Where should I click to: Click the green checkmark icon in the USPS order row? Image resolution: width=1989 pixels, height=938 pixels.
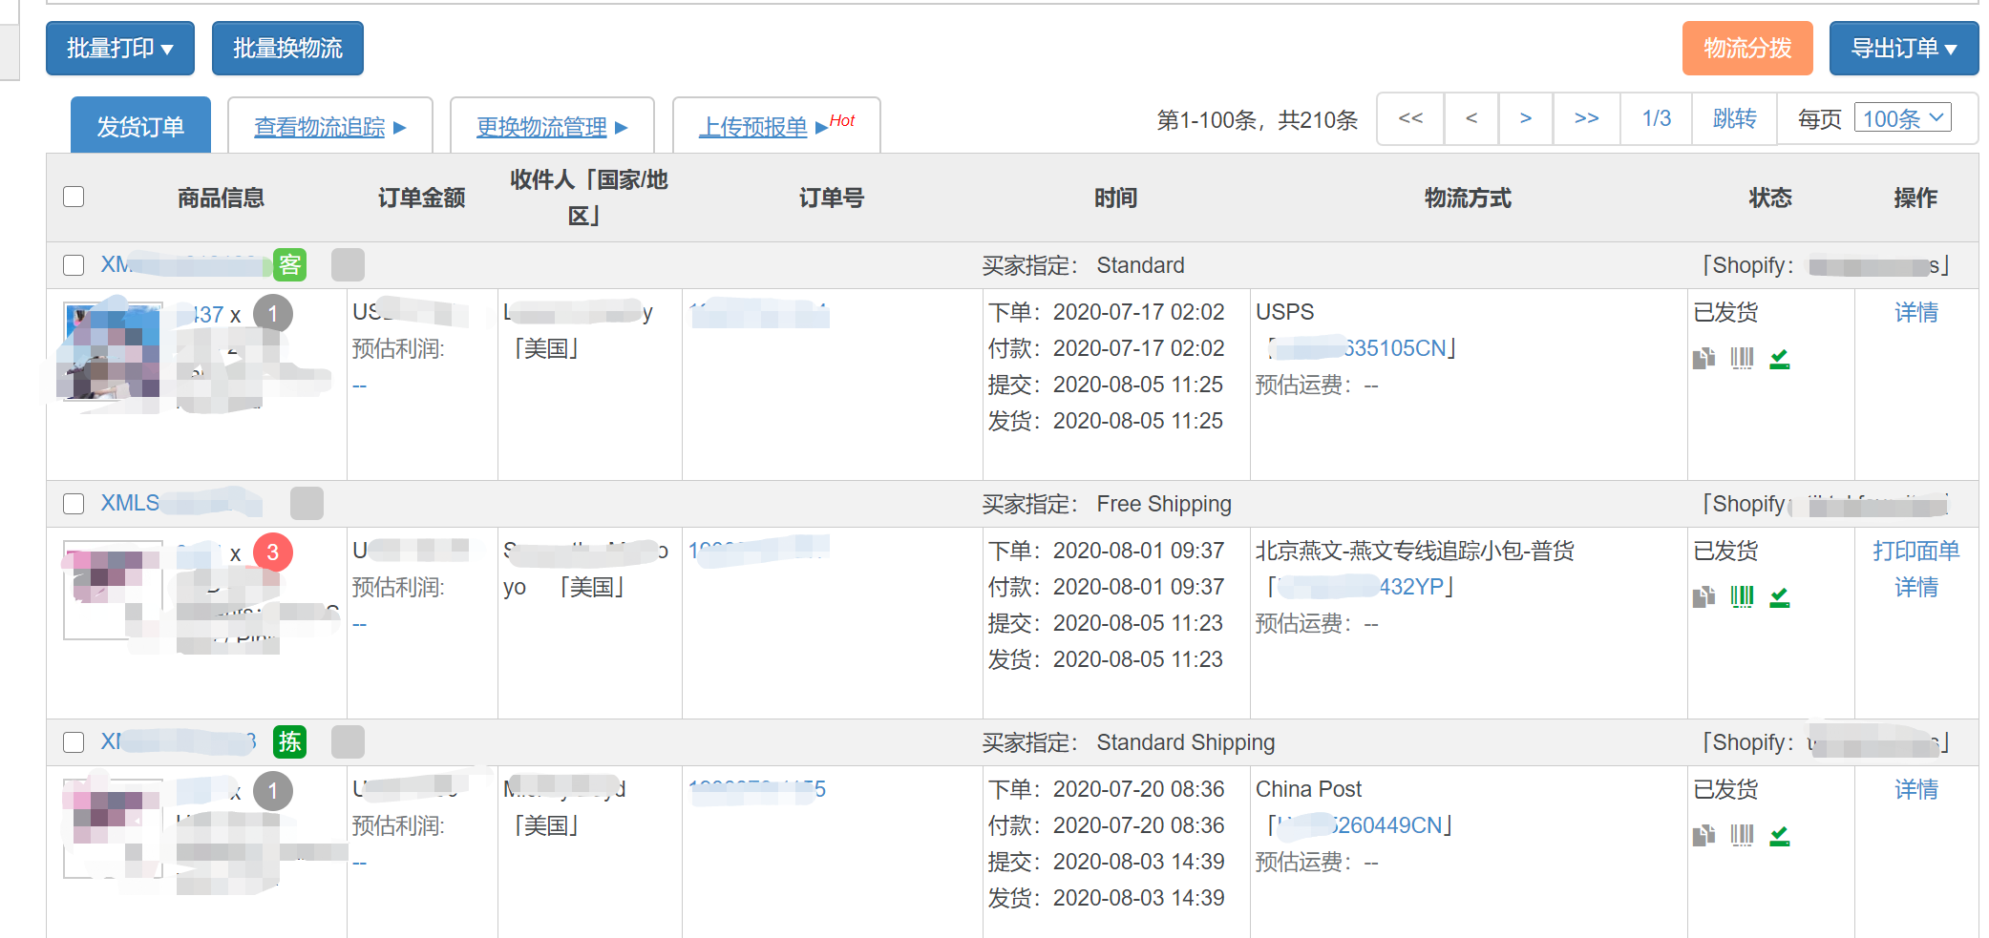1780,359
